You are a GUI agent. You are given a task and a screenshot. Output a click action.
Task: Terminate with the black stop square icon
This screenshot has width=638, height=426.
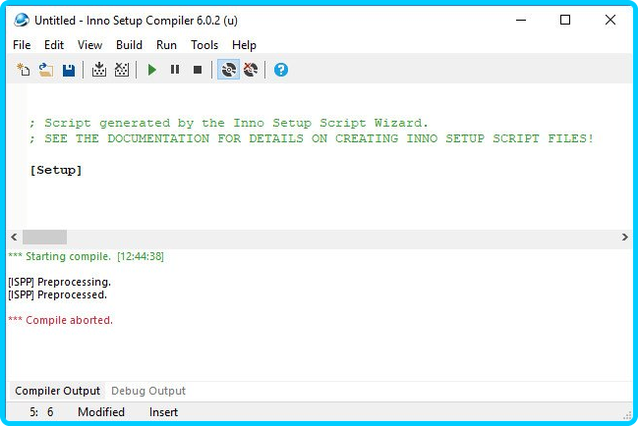coord(198,70)
